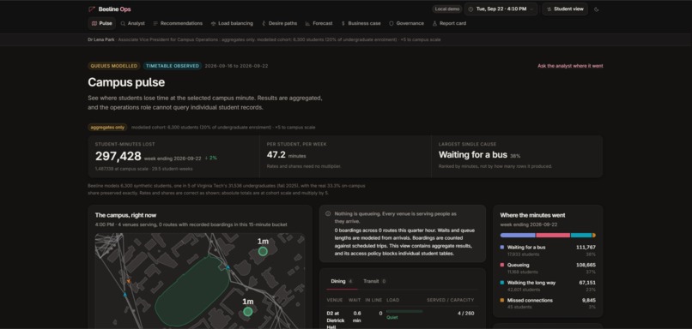Click the QUEUES MODELLED badge
The width and height of the screenshot is (692, 329).
pos(114,66)
